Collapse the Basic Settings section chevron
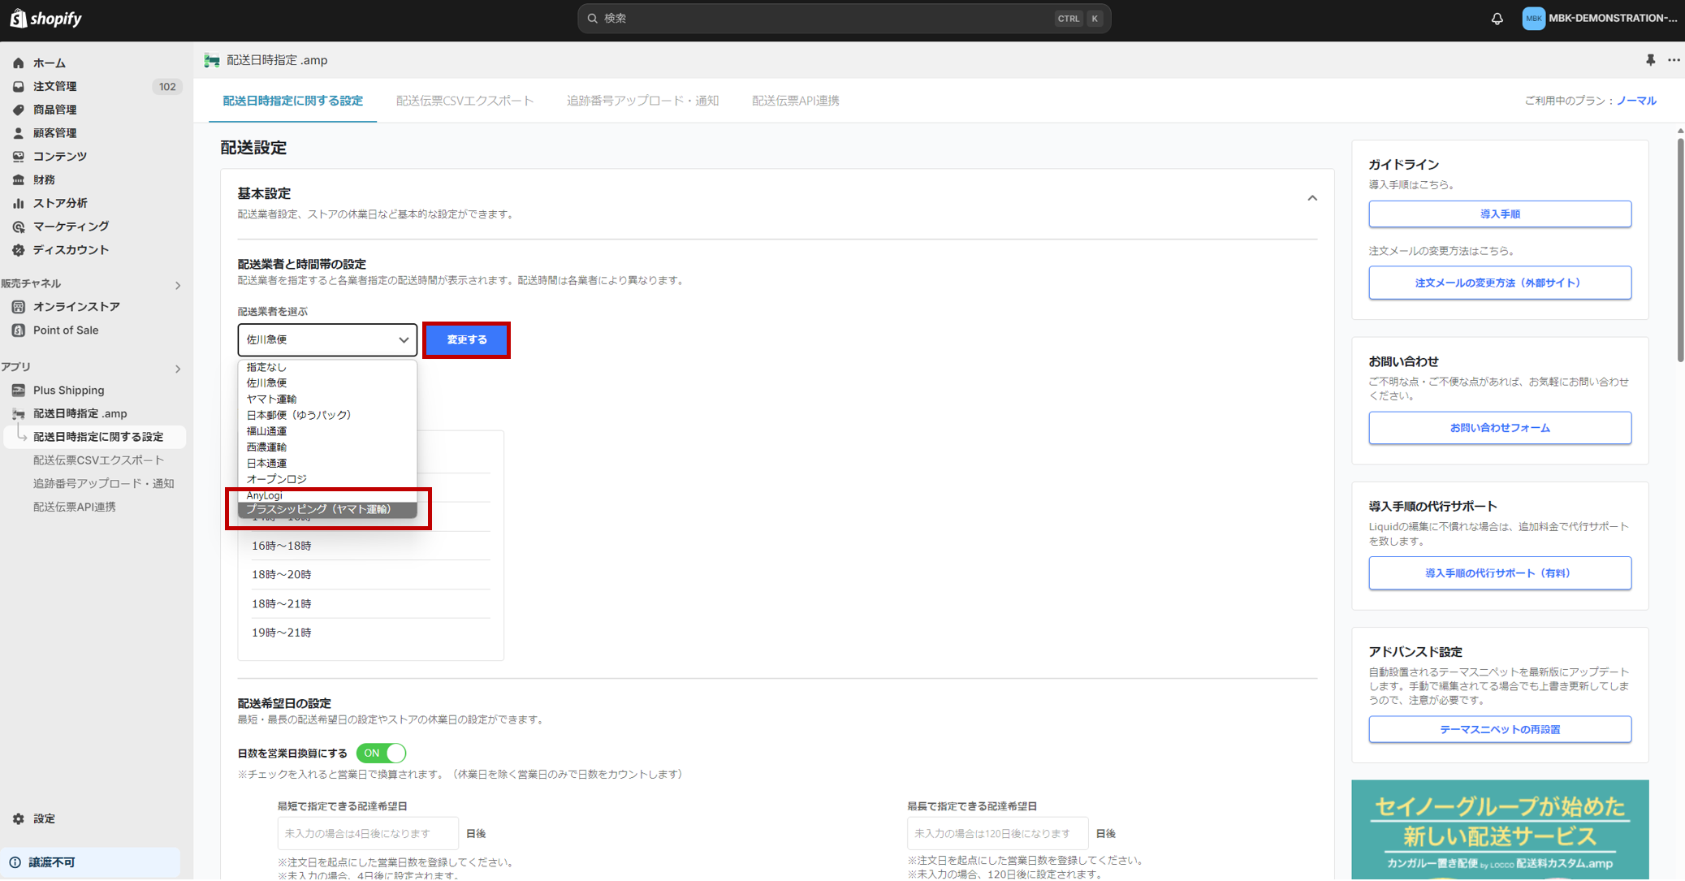 1311,198
